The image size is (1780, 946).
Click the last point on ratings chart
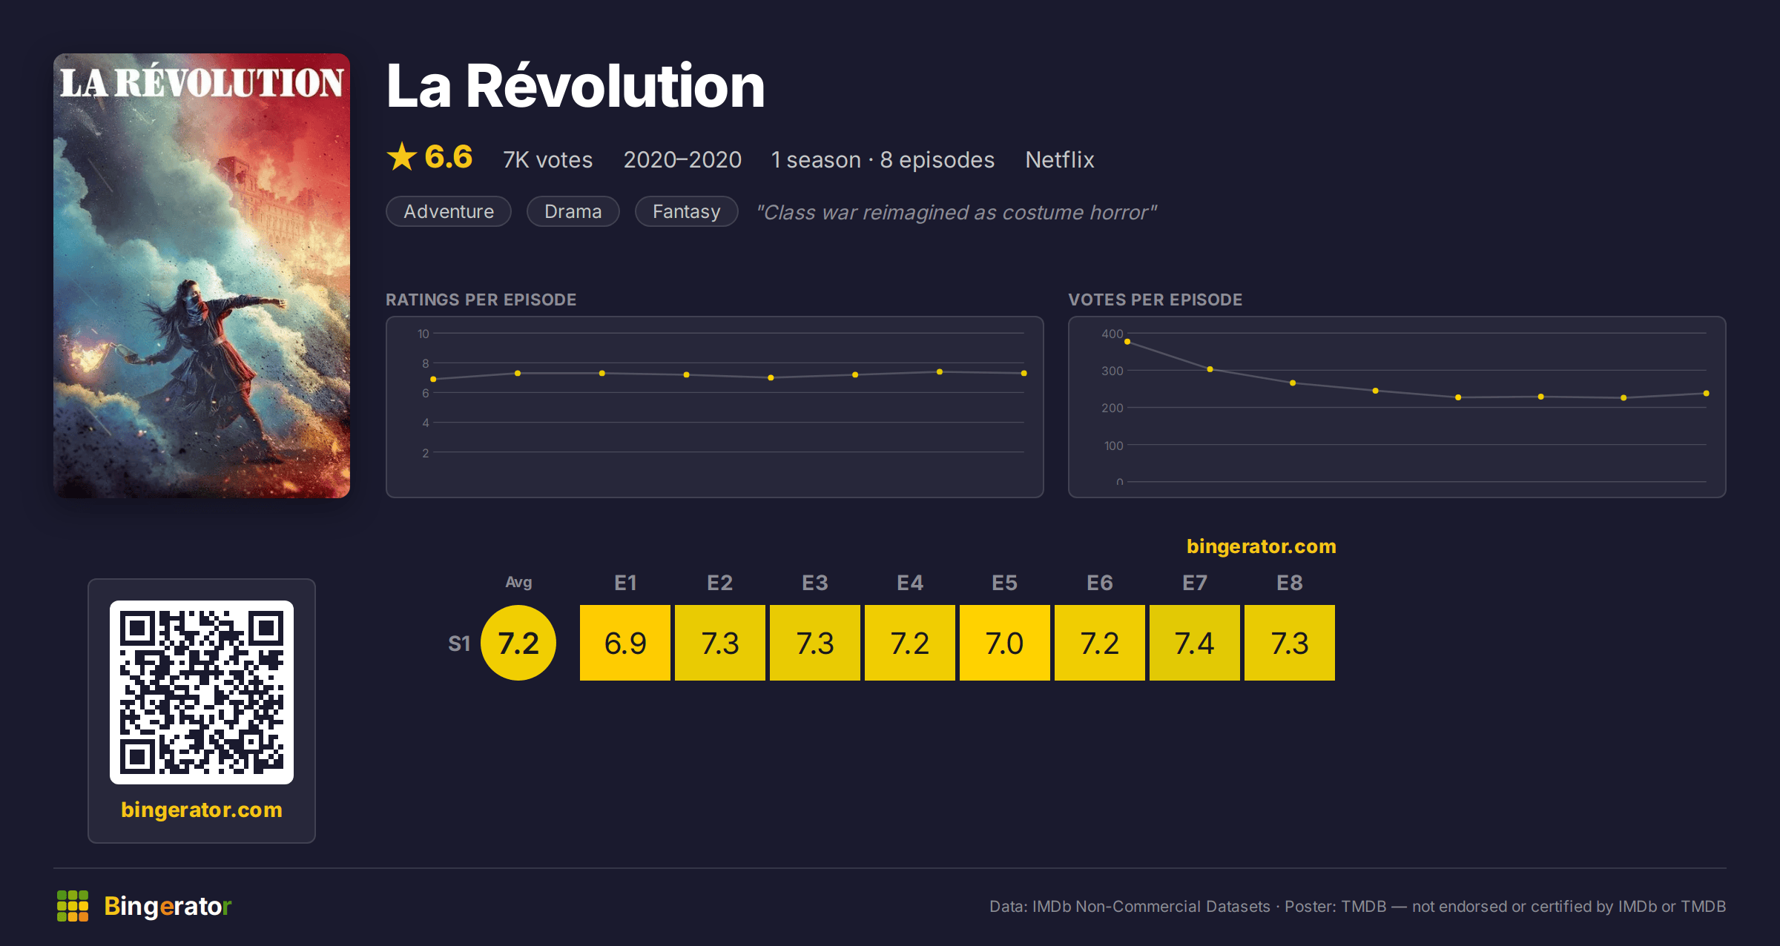(x=1024, y=373)
